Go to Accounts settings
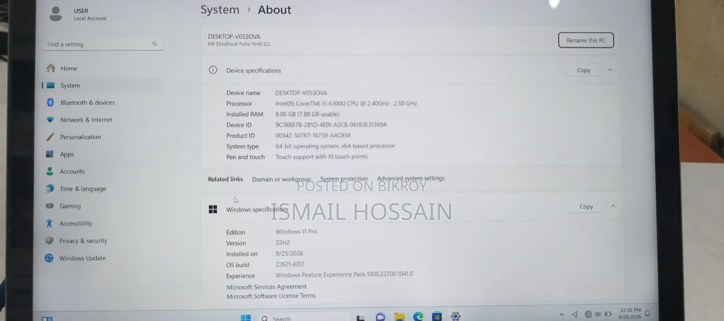The height and width of the screenshot is (321, 724). pos(72,172)
